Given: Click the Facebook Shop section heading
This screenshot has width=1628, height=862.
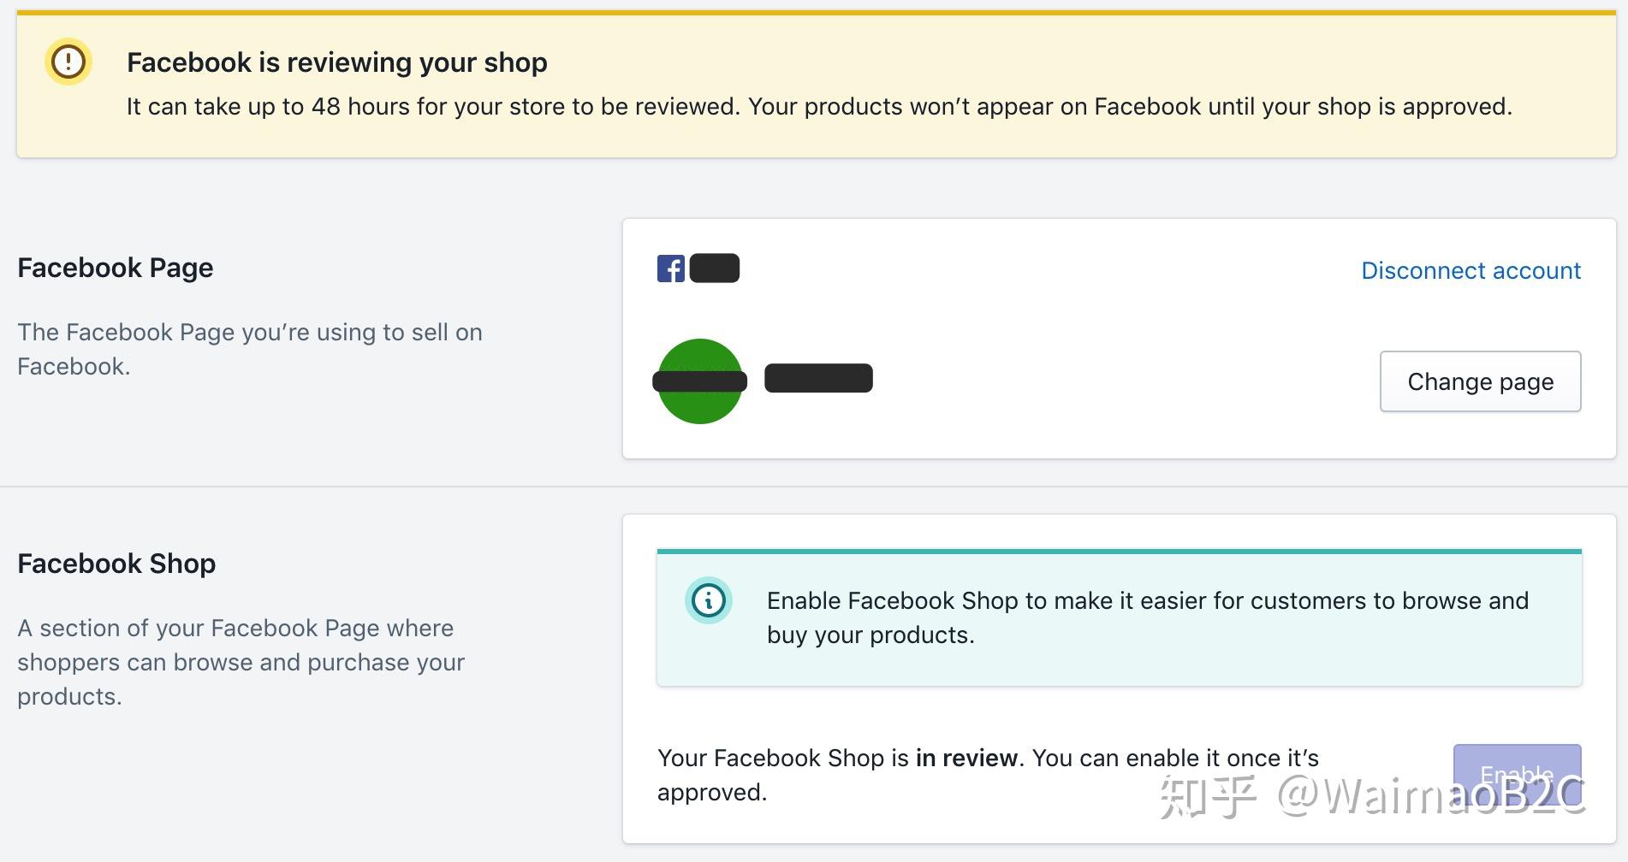Looking at the screenshot, I should [116, 564].
